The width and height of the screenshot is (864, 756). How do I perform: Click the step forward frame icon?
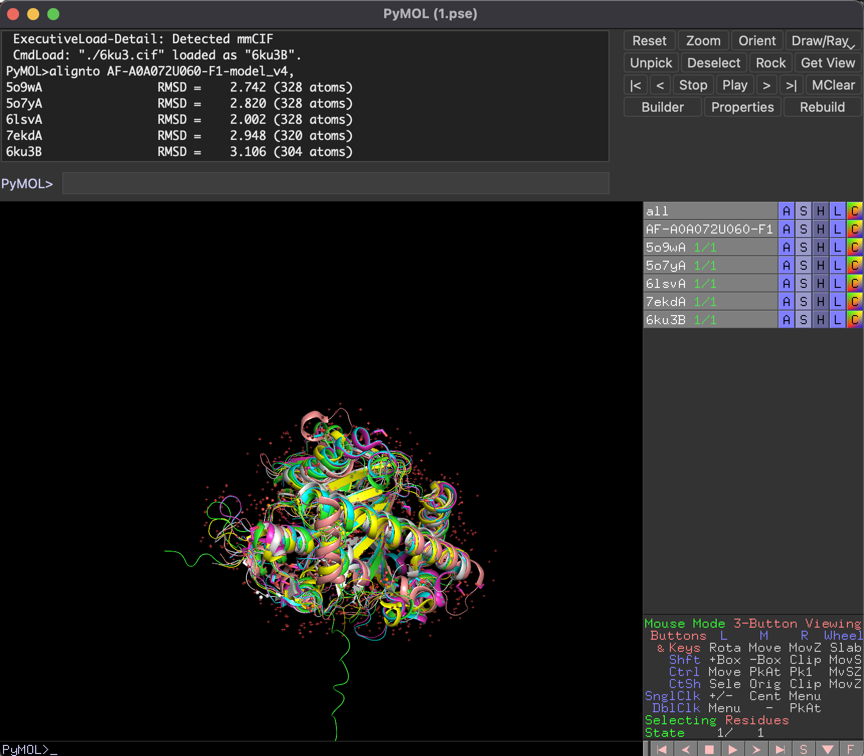[756, 749]
